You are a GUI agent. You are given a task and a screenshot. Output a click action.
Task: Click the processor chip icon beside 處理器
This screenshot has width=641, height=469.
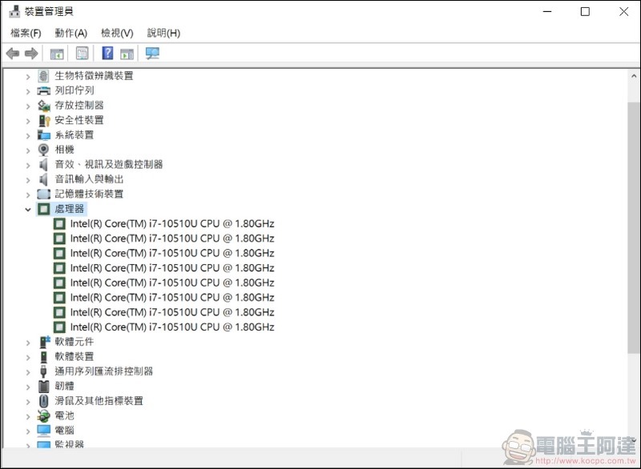[43, 208]
